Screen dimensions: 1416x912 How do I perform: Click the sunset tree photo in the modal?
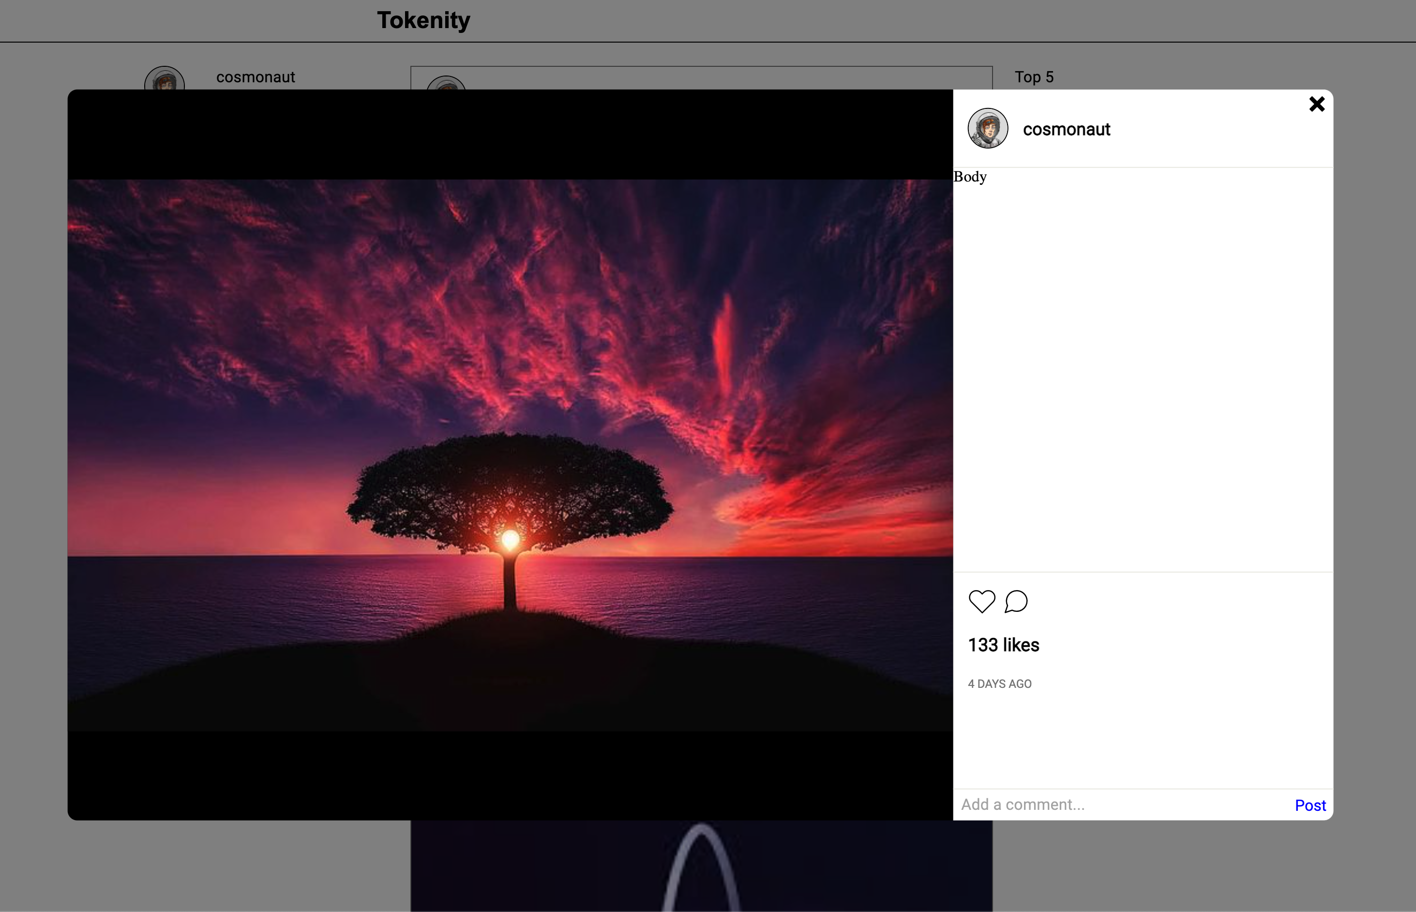pos(510,455)
